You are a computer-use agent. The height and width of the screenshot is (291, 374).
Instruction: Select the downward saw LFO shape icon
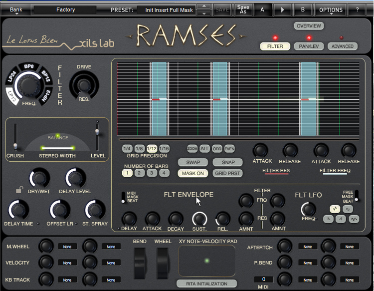[x=328, y=219]
